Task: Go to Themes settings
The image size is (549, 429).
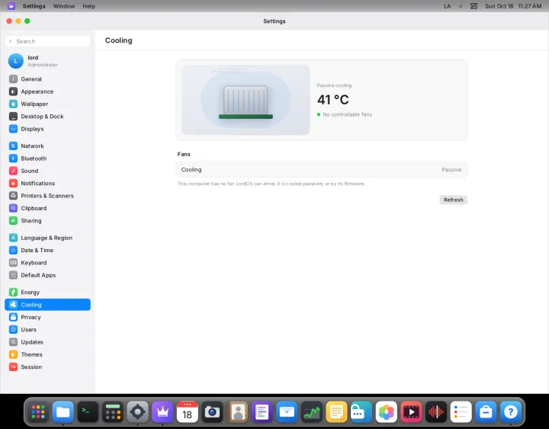Action: click(x=47, y=354)
